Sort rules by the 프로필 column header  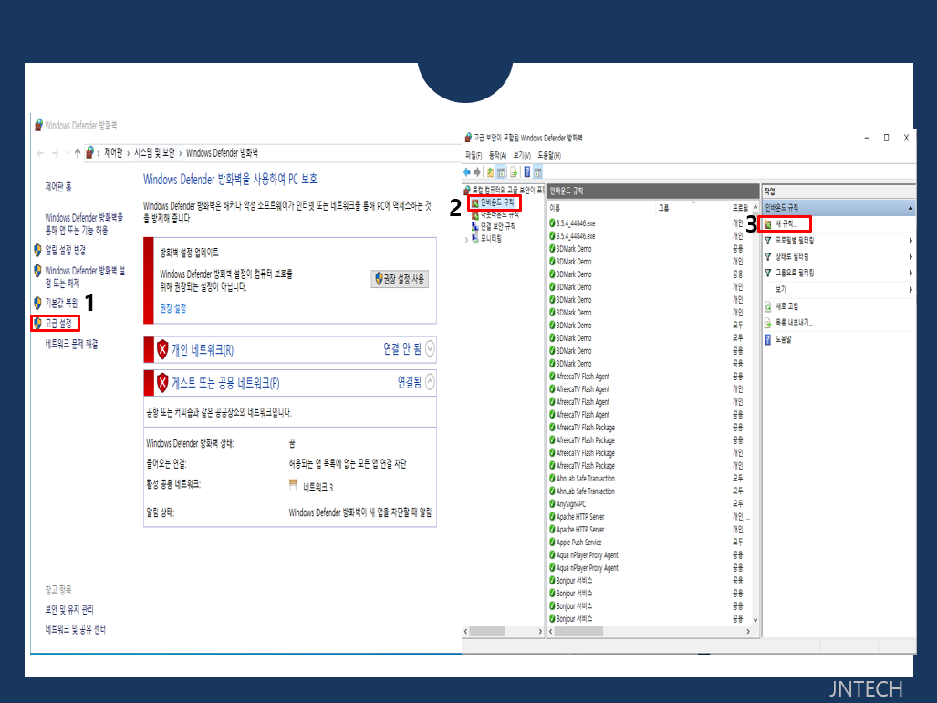740,208
